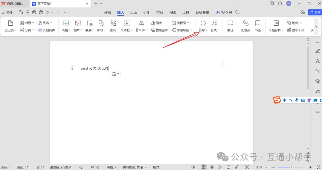This screenshot has width=322, height=170.
Task: Click 校对 proofreading in status bar
Action: pyautogui.click(x=156, y=167)
